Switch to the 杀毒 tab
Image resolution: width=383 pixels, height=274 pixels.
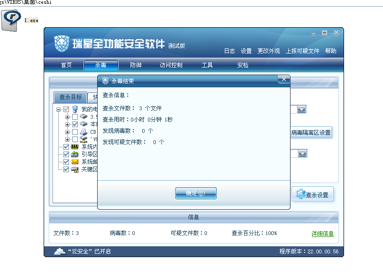click(x=101, y=65)
